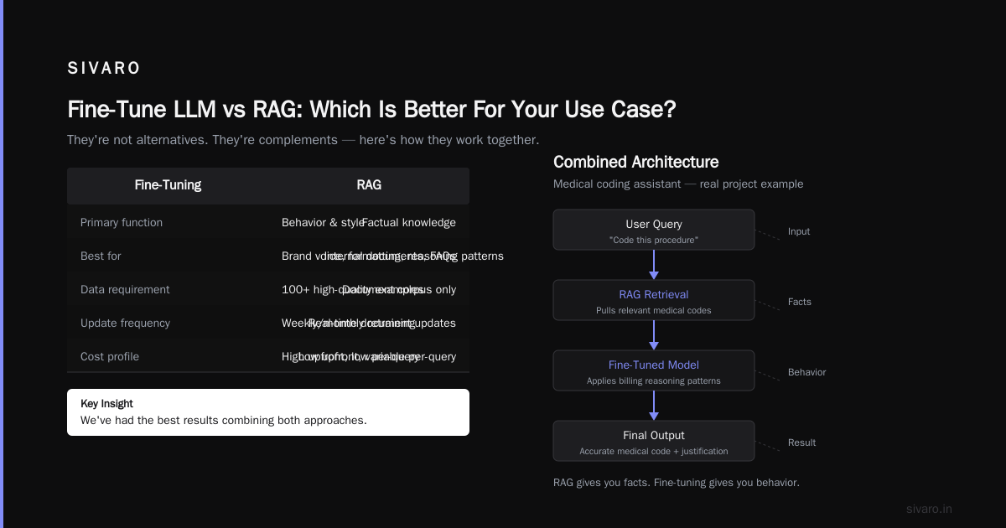Click the Update frequency row label
1006x528 pixels.
point(125,323)
